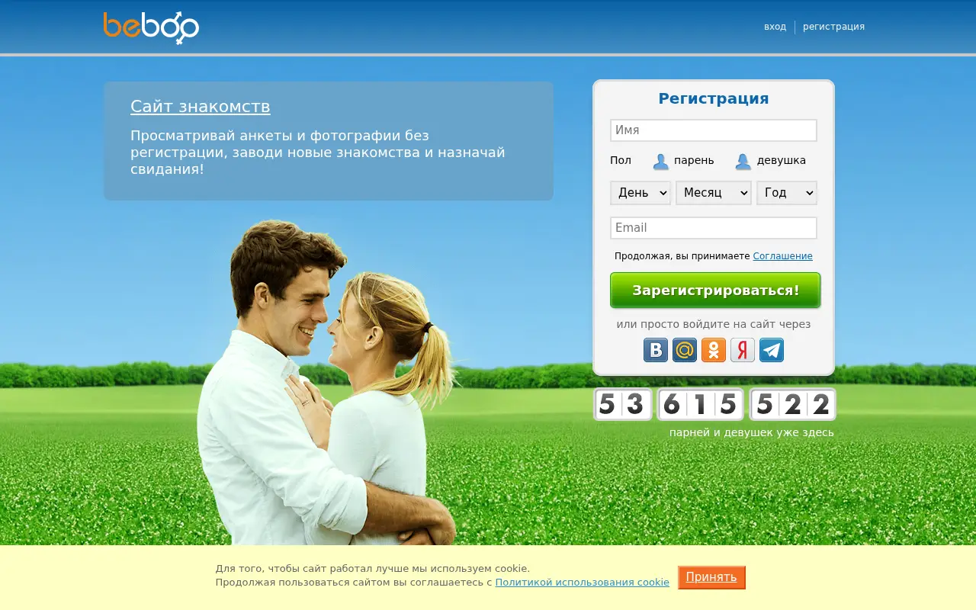Click the user counter digits 615
The width and height of the screenshot is (976, 610).
pyautogui.click(x=700, y=404)
